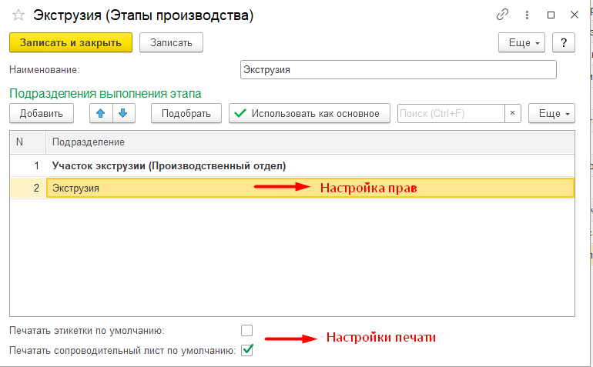Copy link to this form icon
593x367 pixels.
[503, 15]
